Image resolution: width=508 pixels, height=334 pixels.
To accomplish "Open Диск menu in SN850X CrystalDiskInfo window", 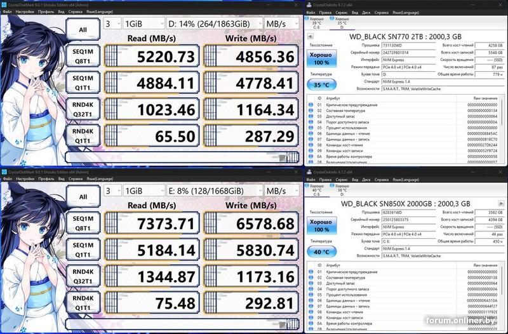I will 366,180.
